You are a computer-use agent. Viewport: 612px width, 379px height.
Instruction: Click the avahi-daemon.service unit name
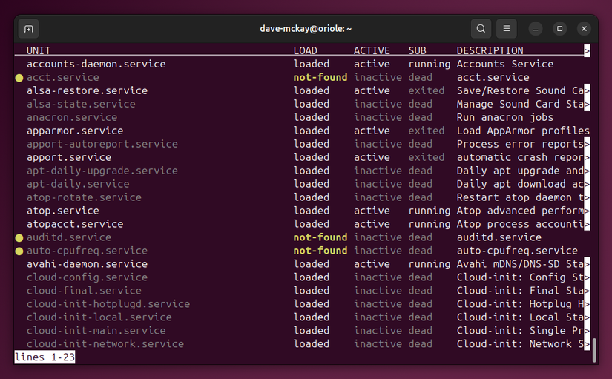tap(87, 264)
